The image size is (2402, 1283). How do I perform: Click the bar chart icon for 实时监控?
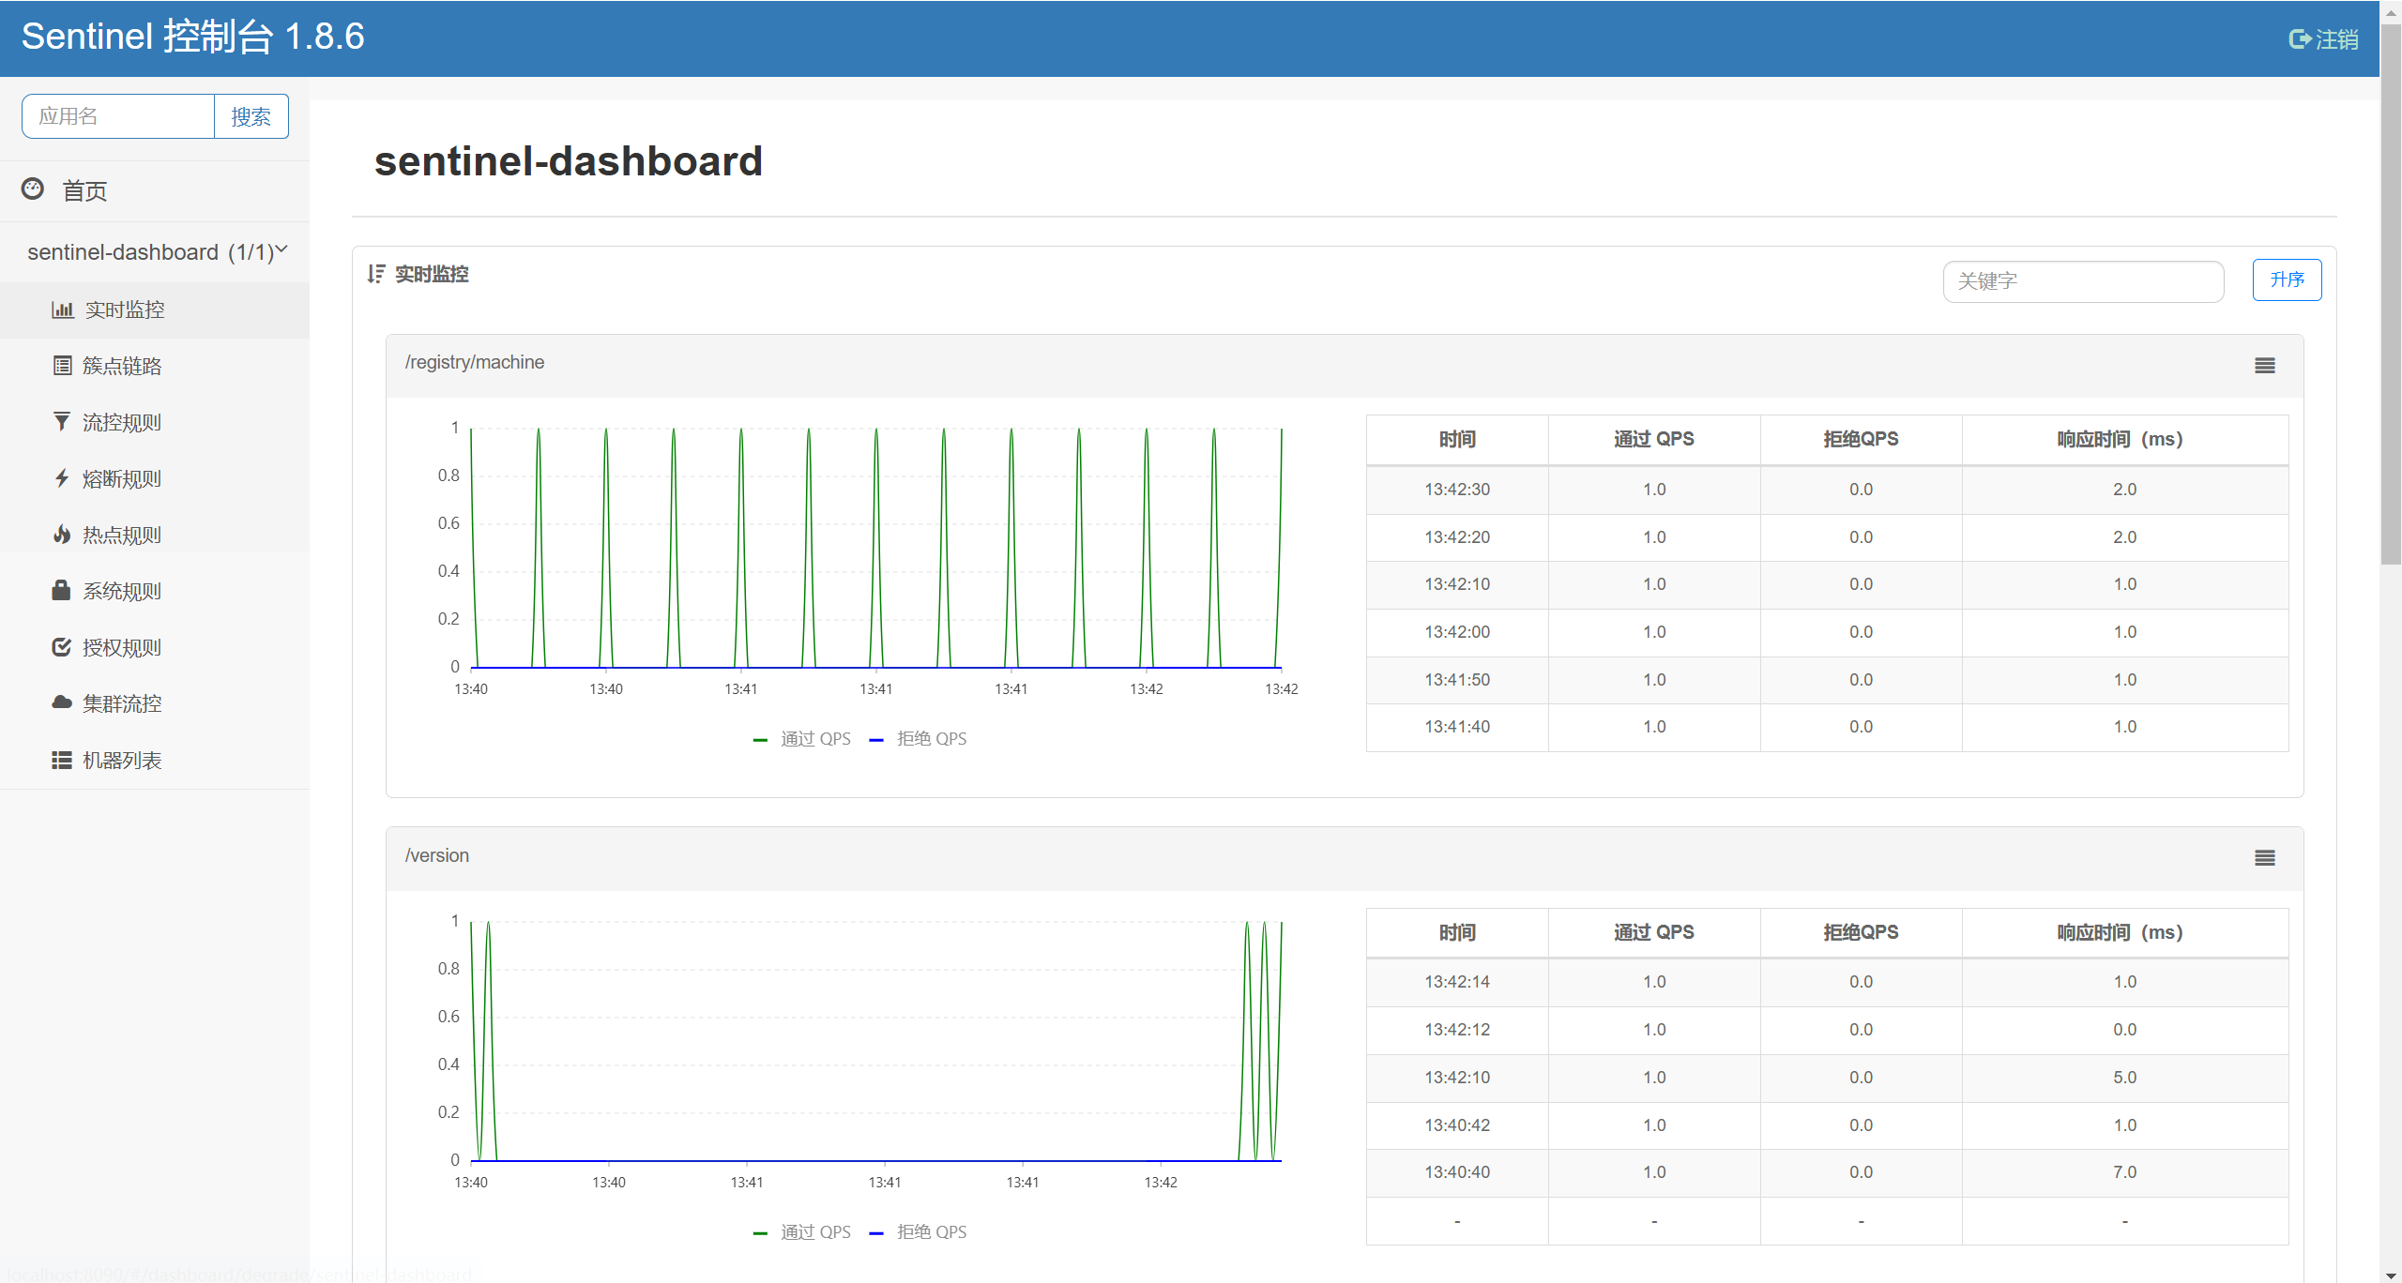click(x=62, y=309)
